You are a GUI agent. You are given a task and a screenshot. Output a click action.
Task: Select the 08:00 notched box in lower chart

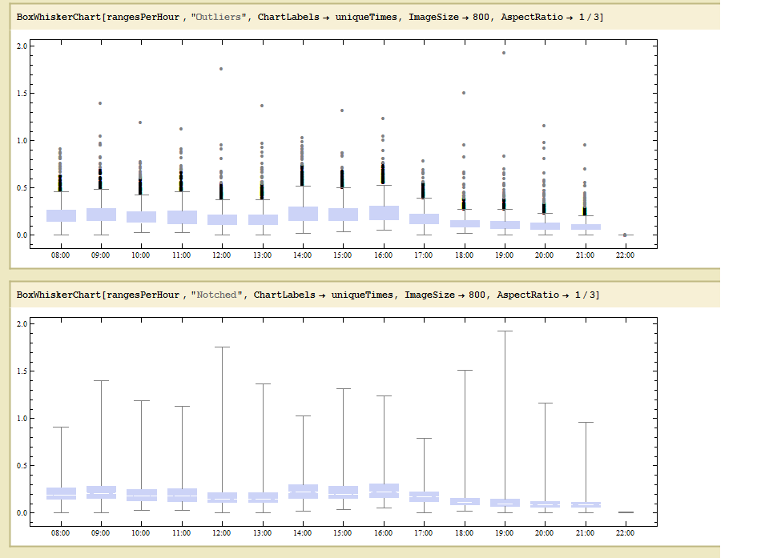(x=61, y=493)
